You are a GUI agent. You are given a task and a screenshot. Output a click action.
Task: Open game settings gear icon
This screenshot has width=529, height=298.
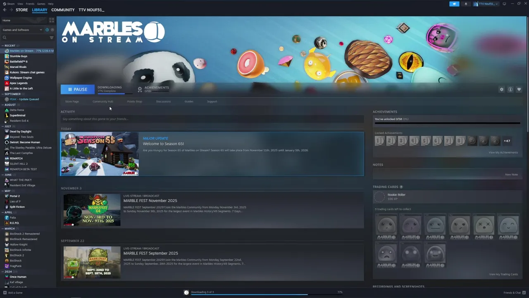(x=502, y=89)
